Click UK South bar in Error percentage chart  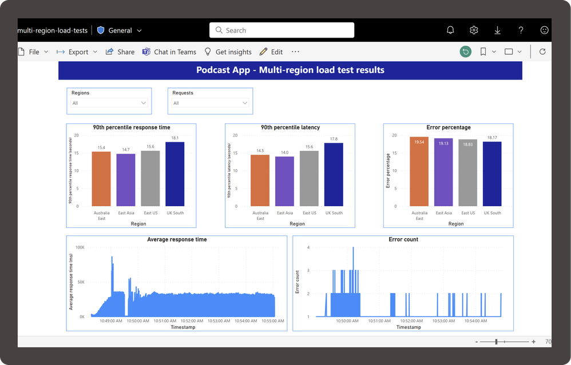coord(492,174)
